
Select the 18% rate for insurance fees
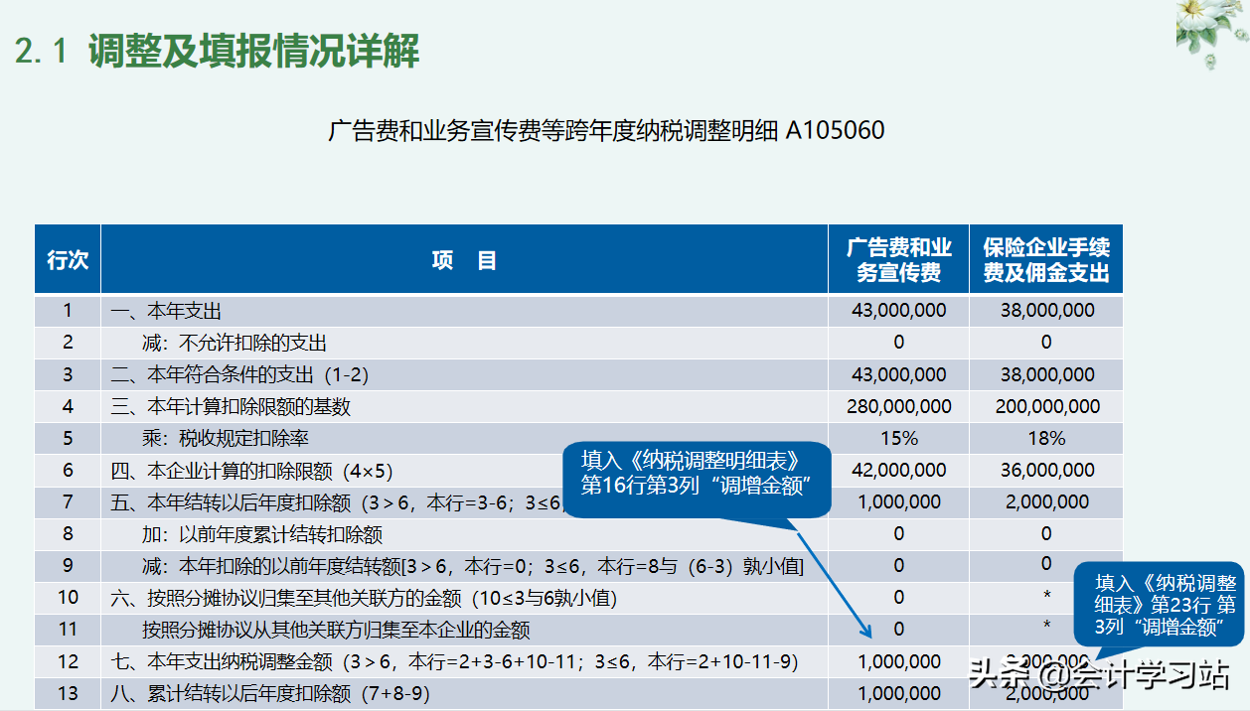click(x=1046, y=438)
